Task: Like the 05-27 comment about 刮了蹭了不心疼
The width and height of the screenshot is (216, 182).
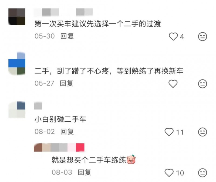Action: point(173,84)
